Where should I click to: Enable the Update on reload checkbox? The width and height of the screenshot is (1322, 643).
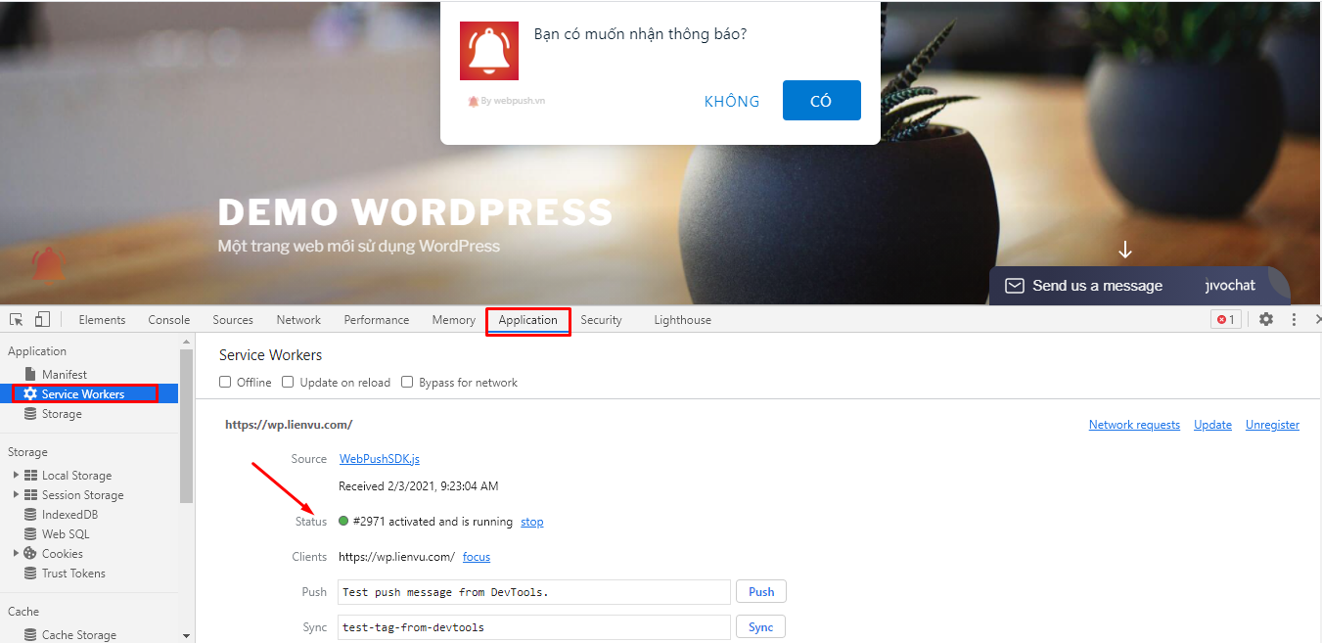(288, 383)
